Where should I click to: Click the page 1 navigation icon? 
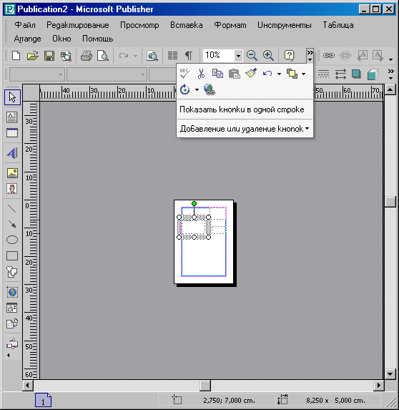(44, 400)
